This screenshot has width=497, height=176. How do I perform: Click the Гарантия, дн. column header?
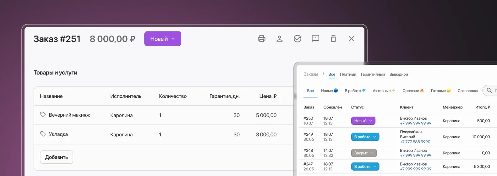[x=225, y=96]
